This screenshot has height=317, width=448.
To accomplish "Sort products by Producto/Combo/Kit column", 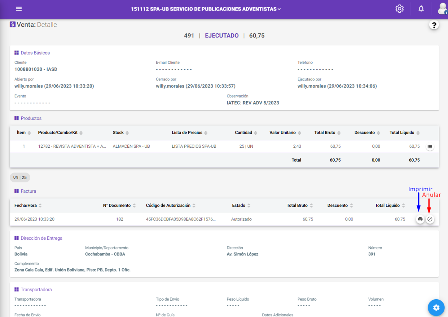I will (x=60, y=132).
